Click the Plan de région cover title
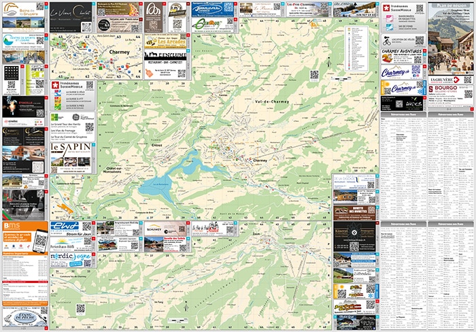The width and height of the screenshot is (476, 332). pyautogui.click(x=451, y=5)
